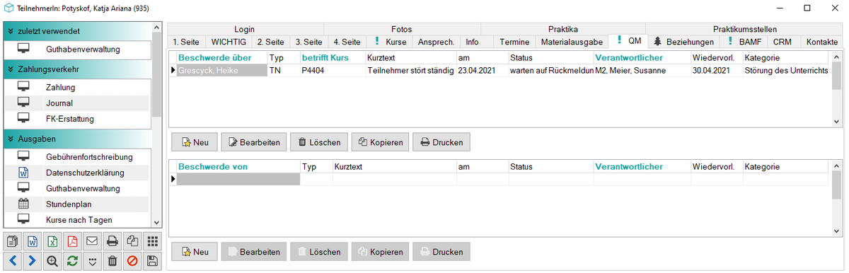Go to previous record with blue left arrow
The height and width of the screenshot is (273, 849).
[x=13, y=261]
